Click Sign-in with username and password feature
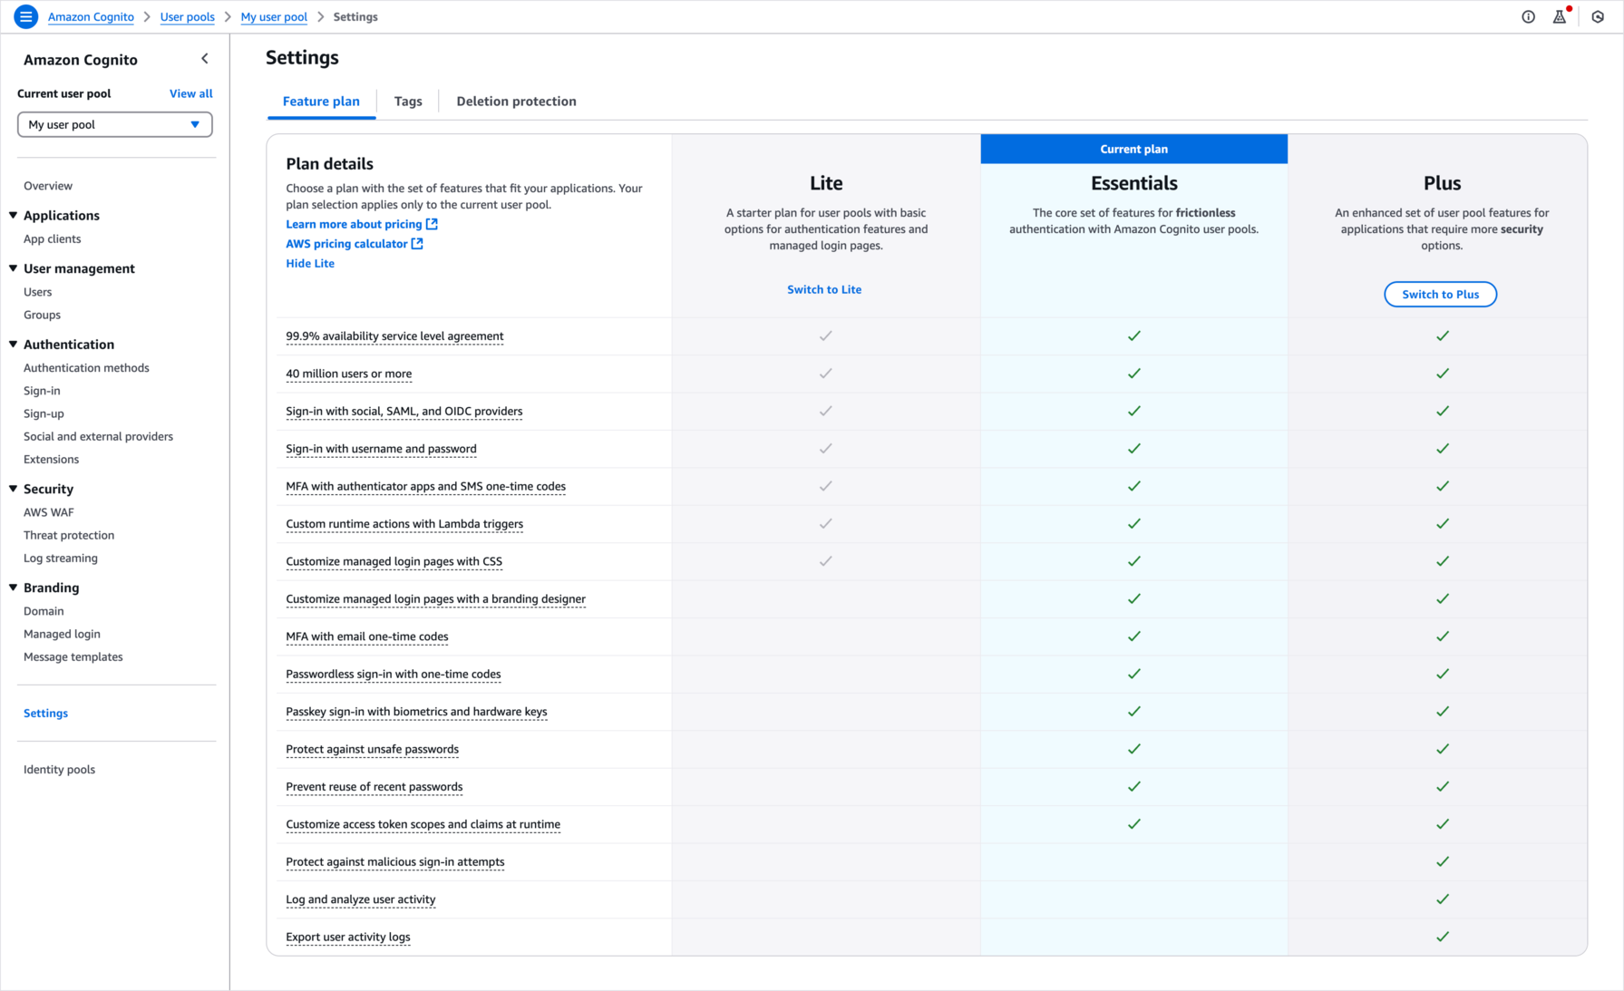This screenshot has height=991, width=1624. tap(381, 449)
